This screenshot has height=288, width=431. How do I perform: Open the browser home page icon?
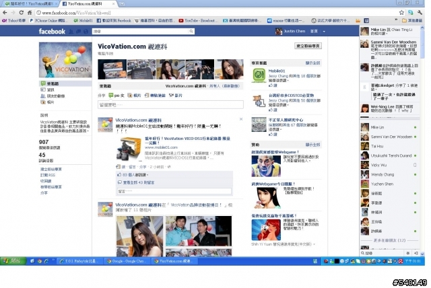pos(30,13)
